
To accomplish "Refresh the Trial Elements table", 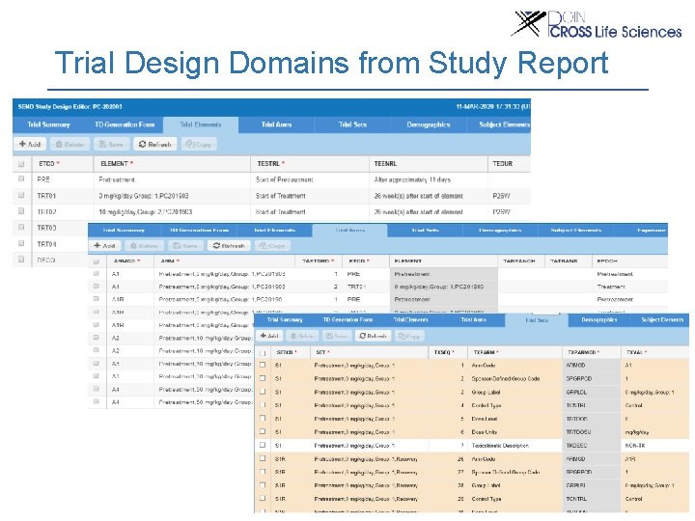I will tap(154, 144).
